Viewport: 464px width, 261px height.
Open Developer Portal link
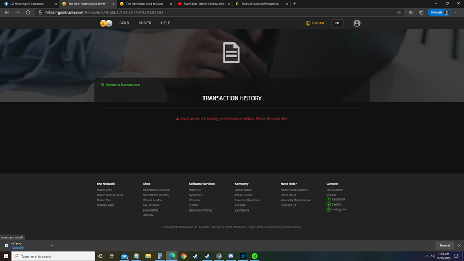click(200, 210)
